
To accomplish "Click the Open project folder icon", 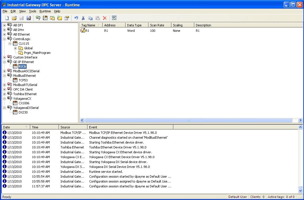I will pyautogui.click(x=14, y=18).
